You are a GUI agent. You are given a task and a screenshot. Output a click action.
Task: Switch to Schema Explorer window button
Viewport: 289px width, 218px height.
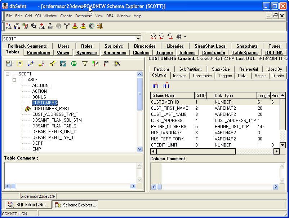75,205
